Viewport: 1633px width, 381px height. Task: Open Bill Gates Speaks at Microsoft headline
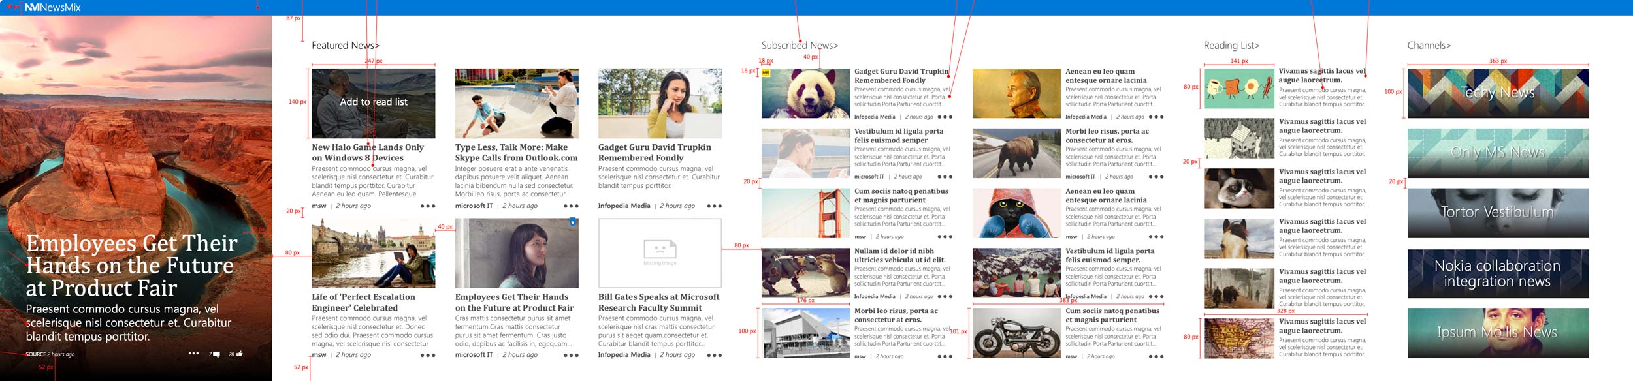coord(658,302)
